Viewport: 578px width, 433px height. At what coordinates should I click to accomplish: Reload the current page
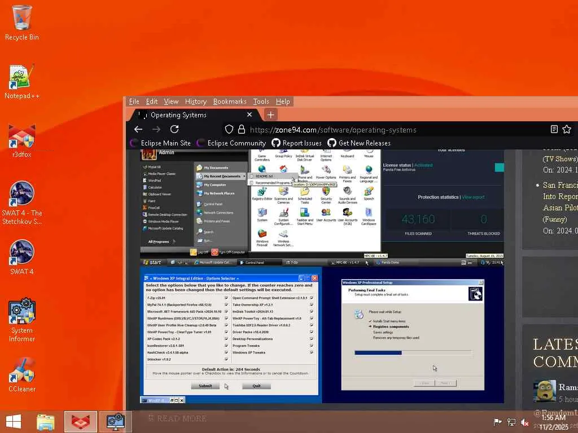(174, 129)
